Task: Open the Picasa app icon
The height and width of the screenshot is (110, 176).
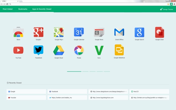Action: tap(79, 50)
